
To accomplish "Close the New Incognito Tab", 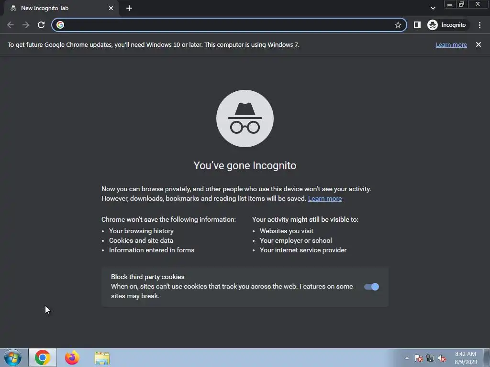I will [111, 8].
